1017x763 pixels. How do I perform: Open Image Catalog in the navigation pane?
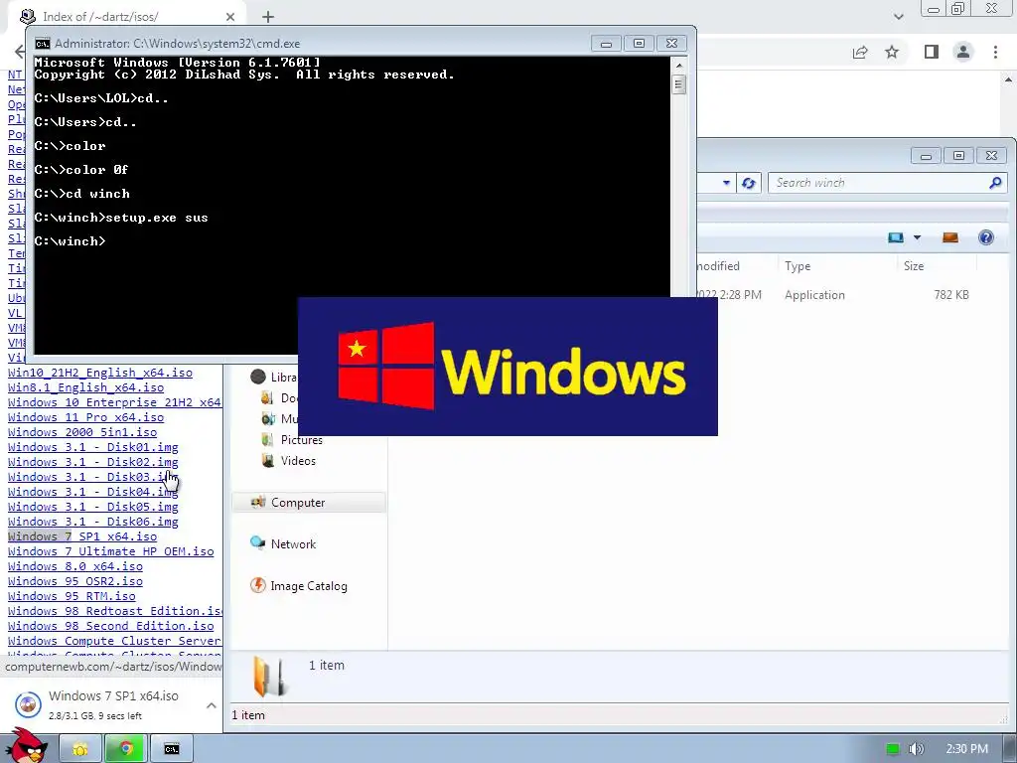pyautogui.click(x=308, y=586)
